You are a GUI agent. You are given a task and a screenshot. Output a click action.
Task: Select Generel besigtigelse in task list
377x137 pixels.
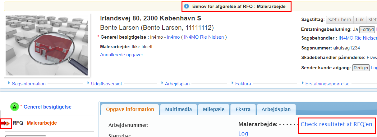click(x=48, y=107)
